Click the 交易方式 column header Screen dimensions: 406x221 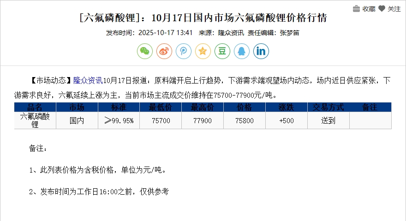pyautogui.click(x=328, y=107)
